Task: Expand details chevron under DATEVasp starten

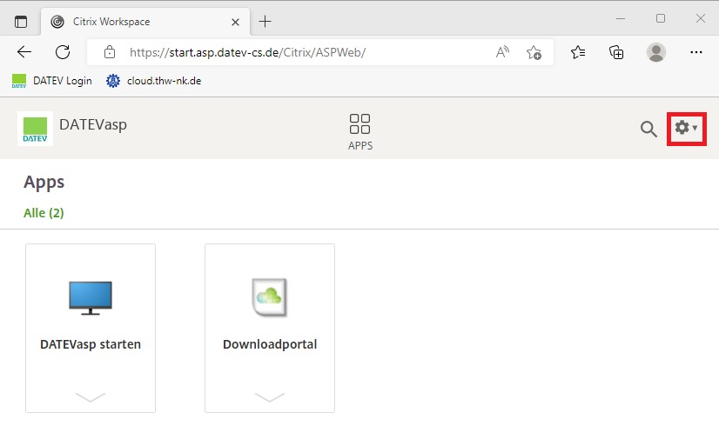Action: (91, 396)
